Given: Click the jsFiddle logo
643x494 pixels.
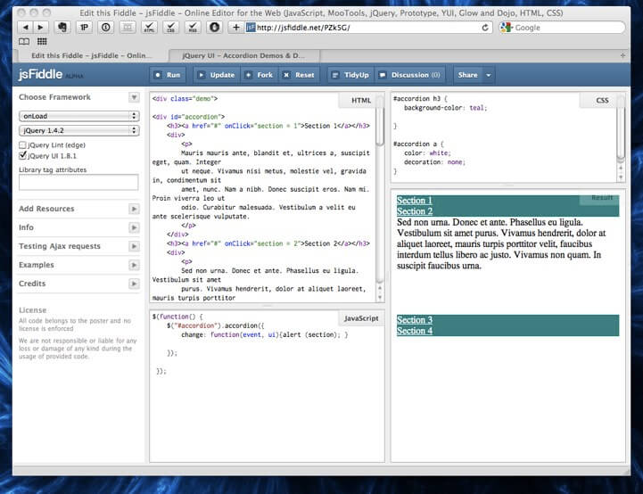Looking at the screenshot, I should (40, 74).
